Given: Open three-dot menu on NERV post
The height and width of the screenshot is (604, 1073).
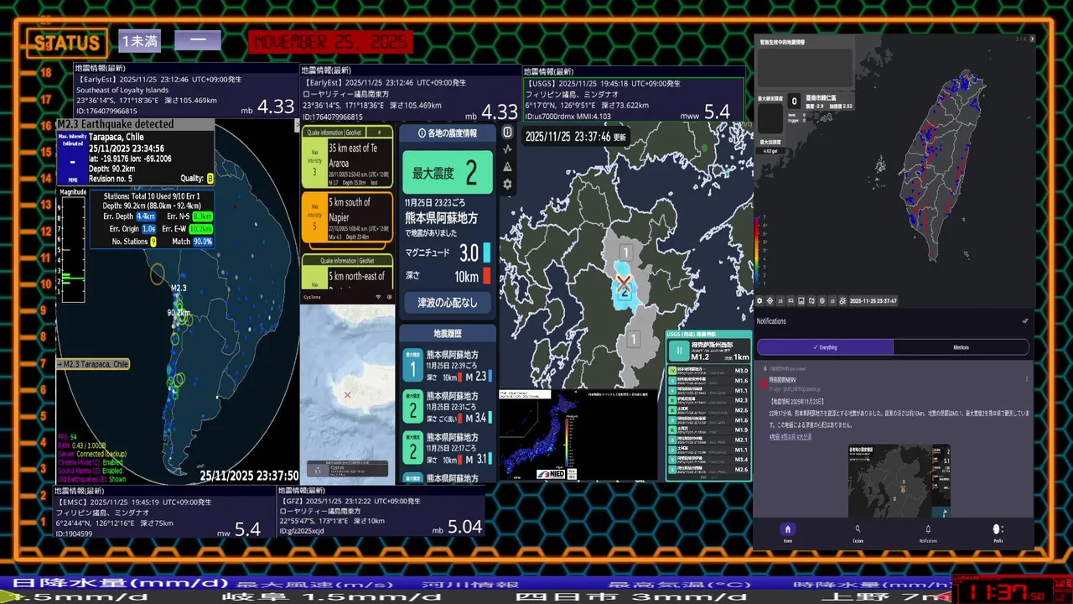Looking at the screenshot, I should 1026,378.
